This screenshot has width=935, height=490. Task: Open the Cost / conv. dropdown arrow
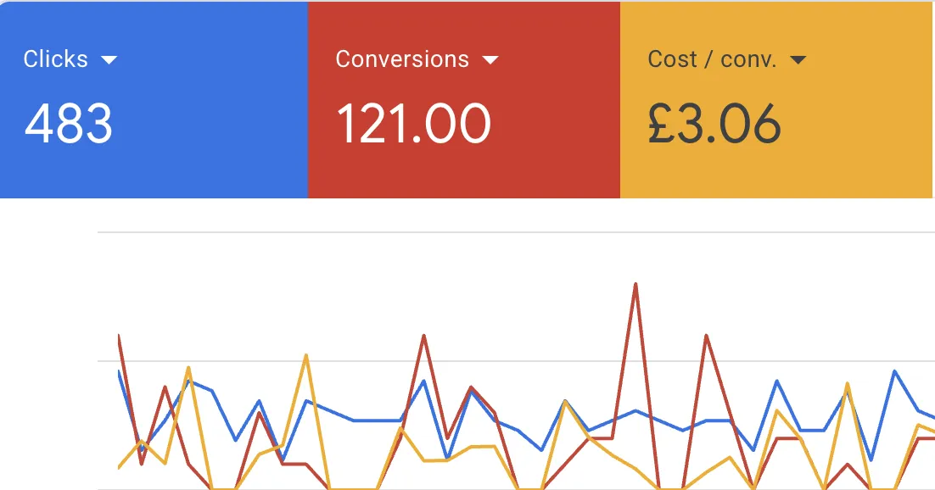click(798, 59)
